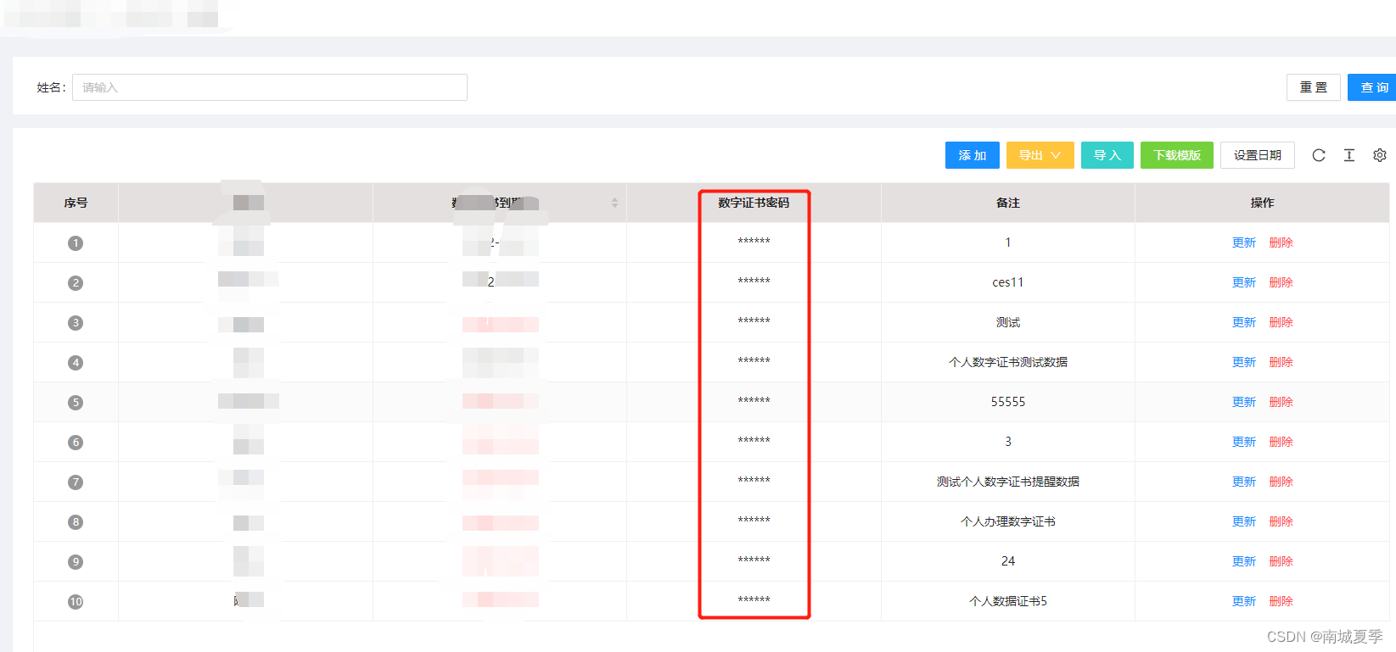Viewport: 1396px width, 652px height.
Task: Click the 查询 search button
Action: [x=1373, y=87]
